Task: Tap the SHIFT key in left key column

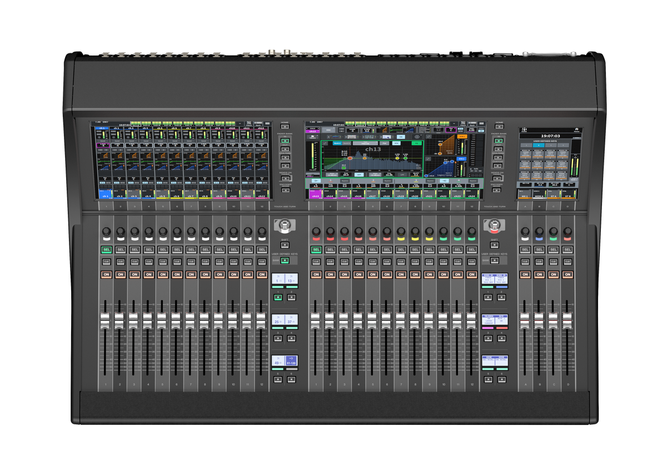Action: pos(285,244)
